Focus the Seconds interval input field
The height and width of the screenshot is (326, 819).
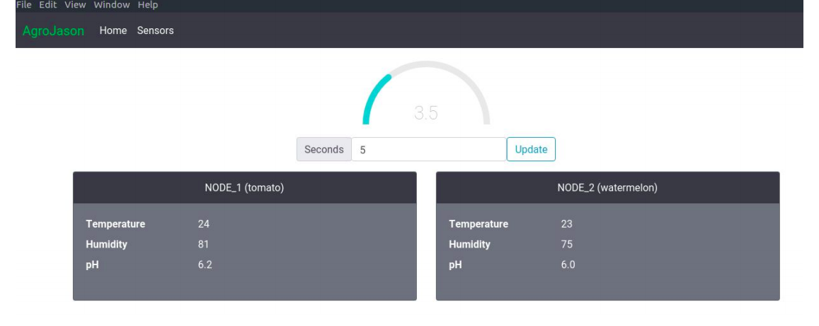tap(428, 149)
